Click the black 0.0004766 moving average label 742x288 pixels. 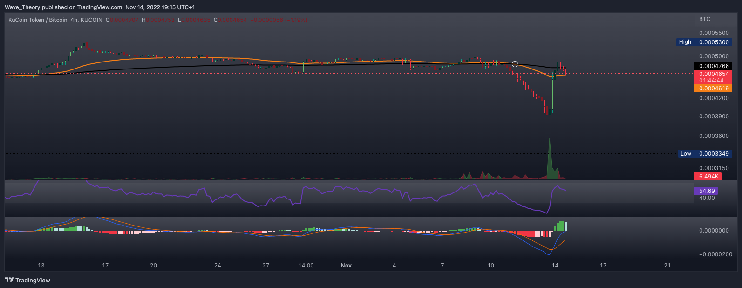(x=713, y=66)
